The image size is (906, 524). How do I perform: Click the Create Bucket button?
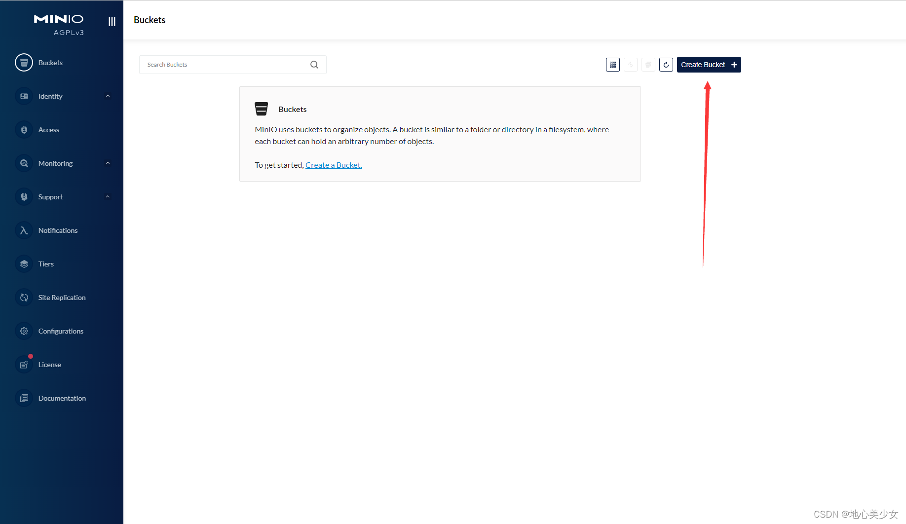pos(709,65)
